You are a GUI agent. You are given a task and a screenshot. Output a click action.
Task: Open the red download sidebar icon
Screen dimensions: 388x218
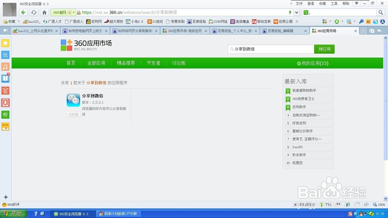(5, 102)
